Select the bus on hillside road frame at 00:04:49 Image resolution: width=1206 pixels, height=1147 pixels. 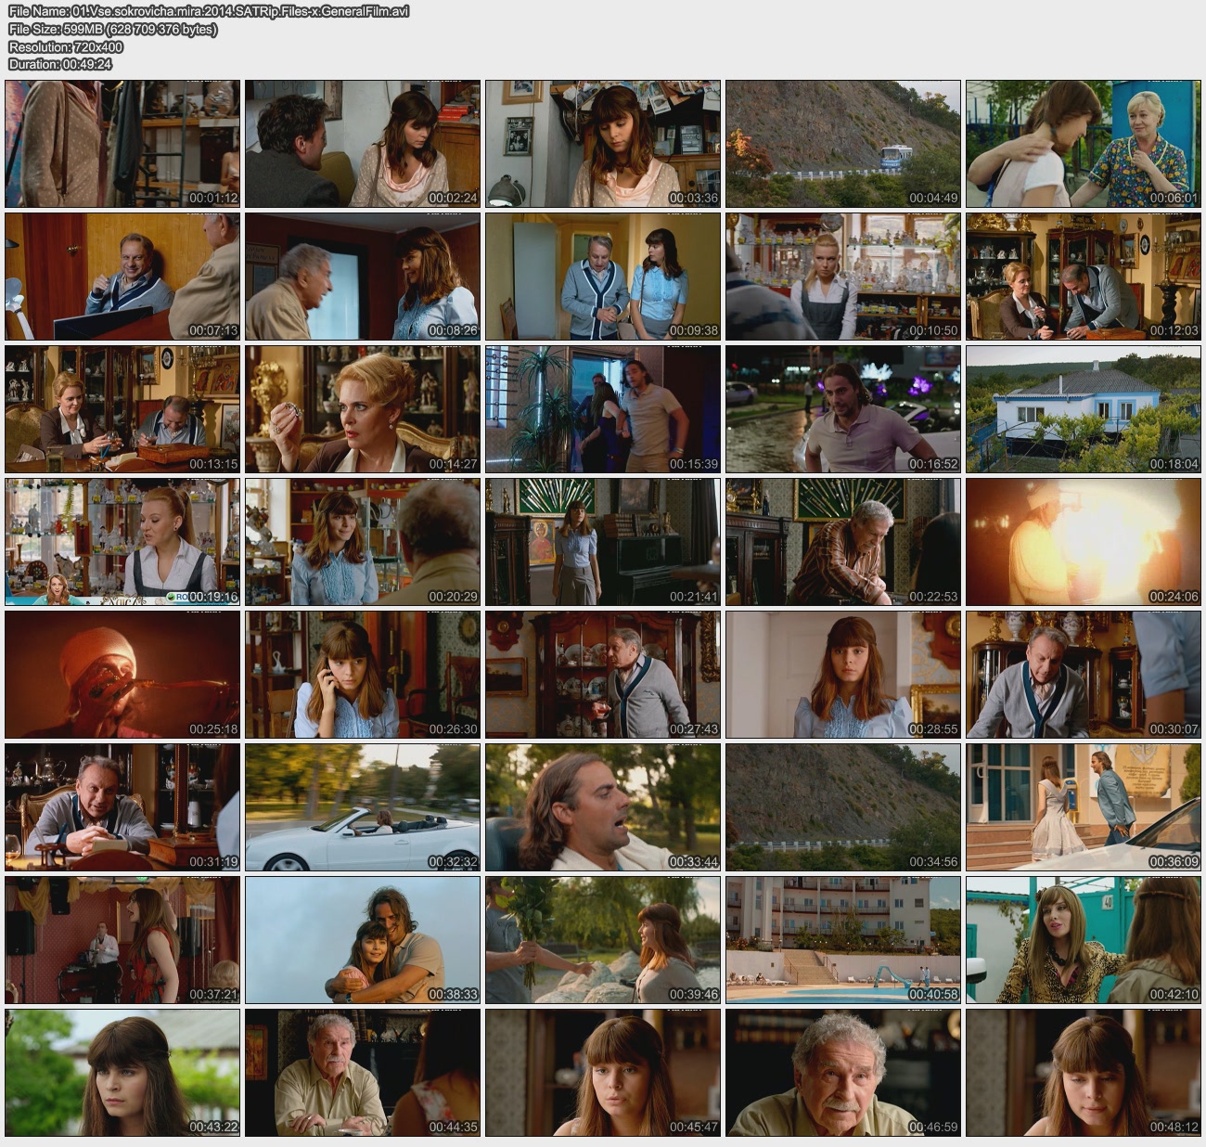[842, 144]
